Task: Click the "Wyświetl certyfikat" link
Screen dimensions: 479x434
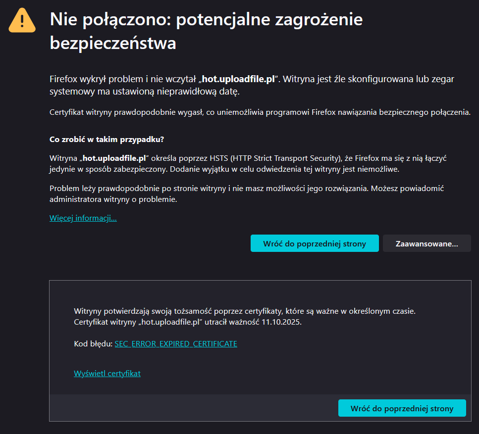Action: point(107,373)
